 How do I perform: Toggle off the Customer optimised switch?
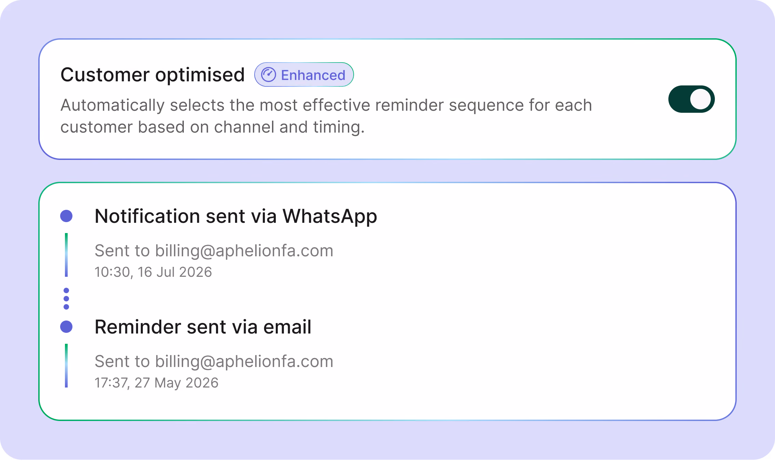(691, 99)
